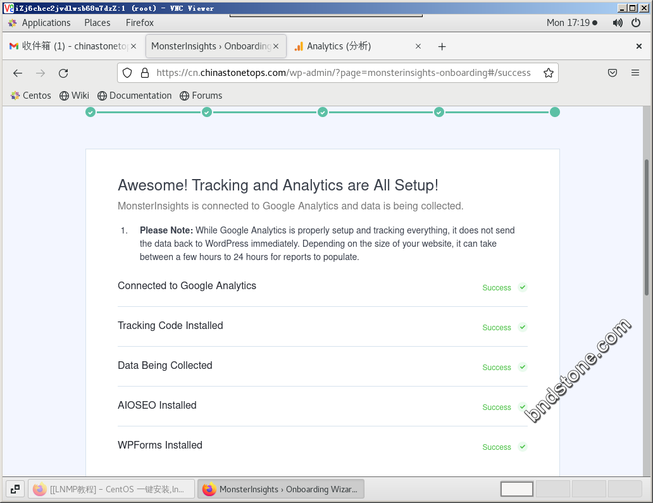Screen dimensions: 653x503
Task: Click the page vertical scrollbar
Action: pos(646,227)
